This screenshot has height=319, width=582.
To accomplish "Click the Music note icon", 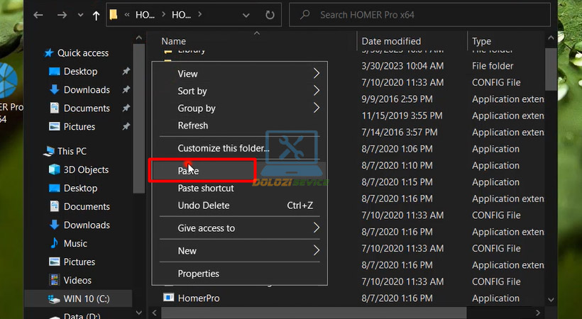I will 54,243.
